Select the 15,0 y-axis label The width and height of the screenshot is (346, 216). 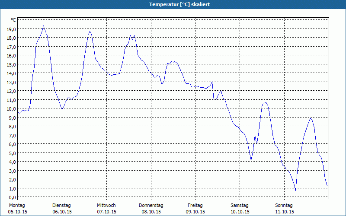click(x=12, y=64)
